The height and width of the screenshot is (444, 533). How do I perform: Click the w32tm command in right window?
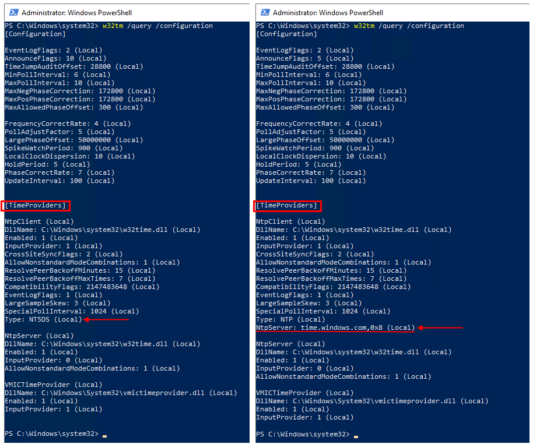pyautogui.click(x=364, y=26)
